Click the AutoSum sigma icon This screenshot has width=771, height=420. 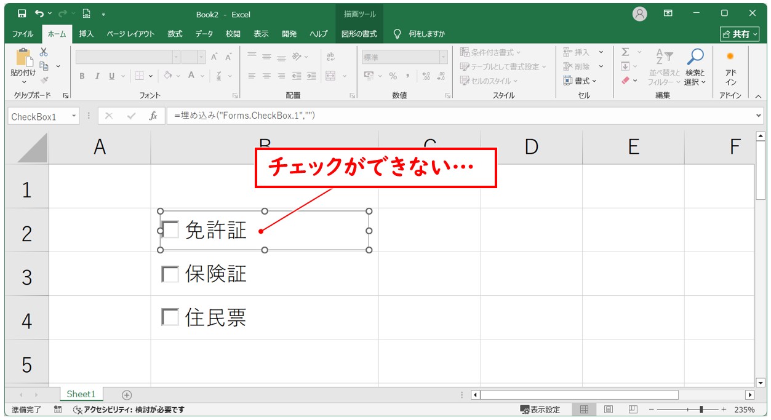coord(625,52)
